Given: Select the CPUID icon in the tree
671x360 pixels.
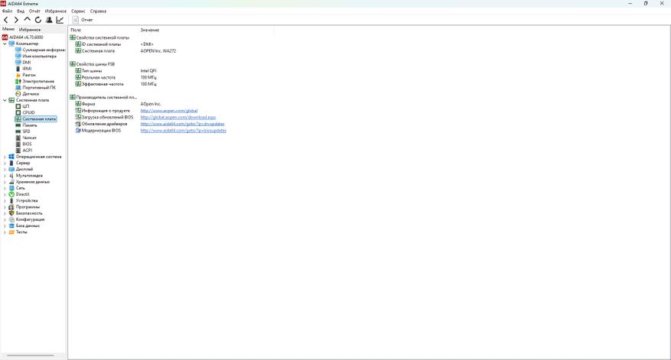Looking at the screenshot, I should [18, 112].
